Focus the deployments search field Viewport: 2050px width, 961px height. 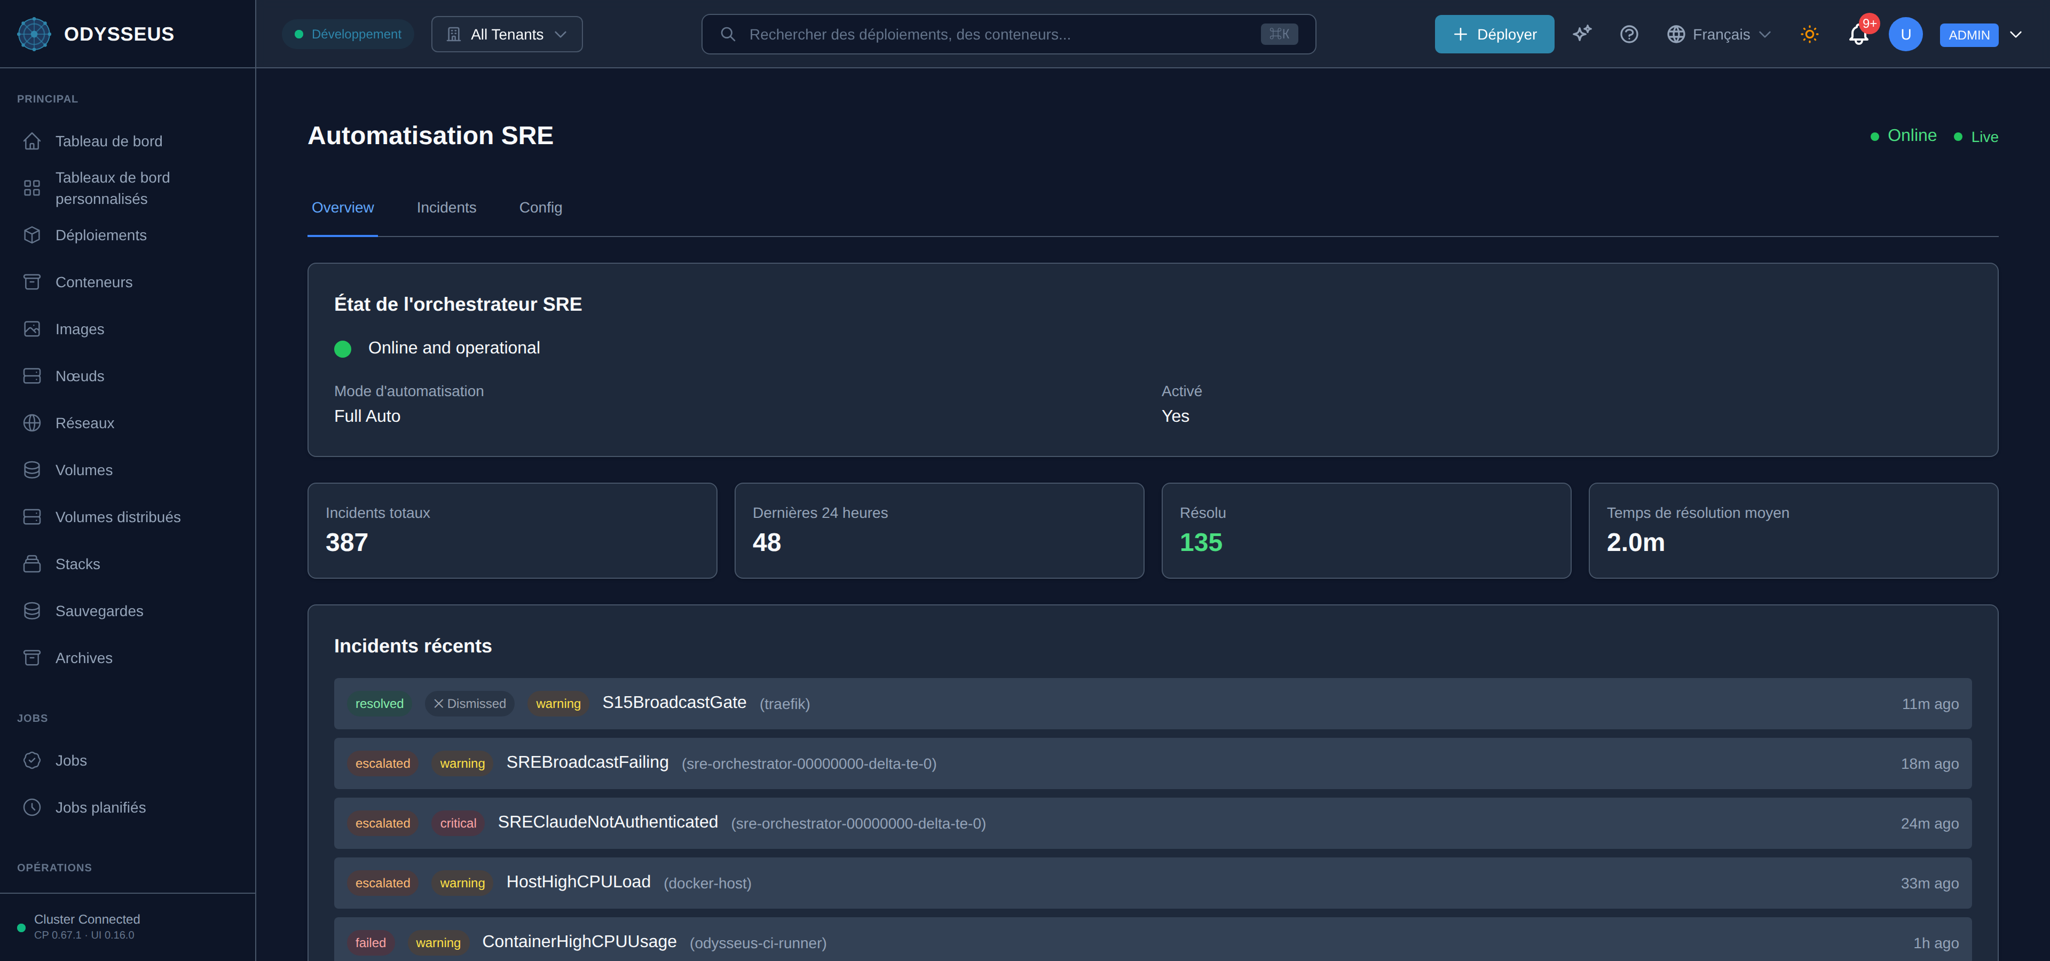pos(1008,34)
